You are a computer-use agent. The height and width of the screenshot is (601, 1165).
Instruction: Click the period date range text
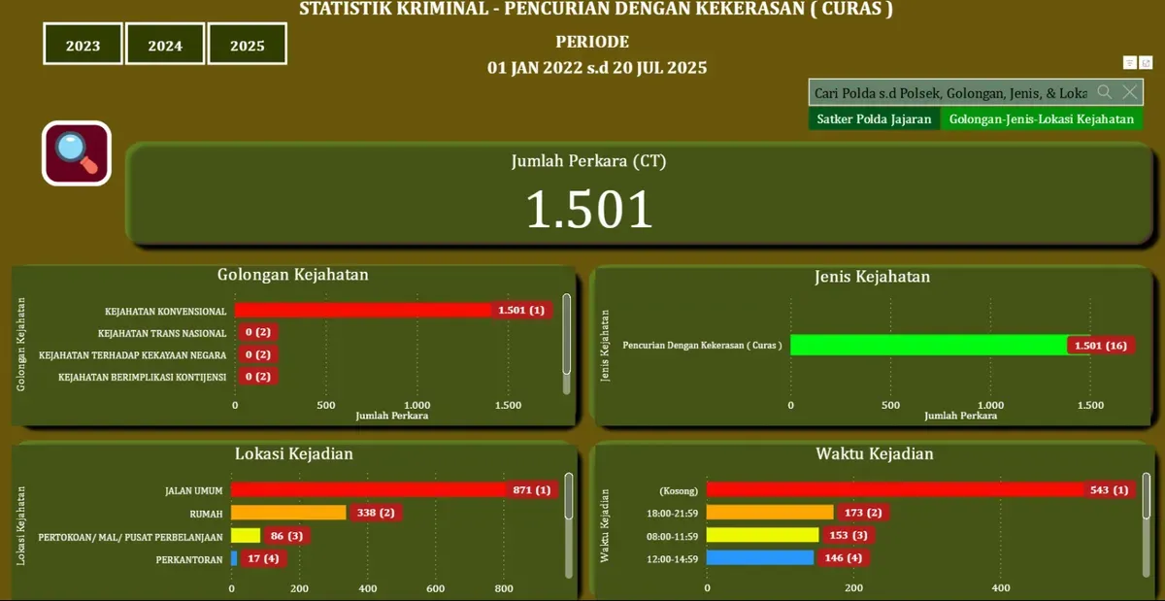pos(597,68)
